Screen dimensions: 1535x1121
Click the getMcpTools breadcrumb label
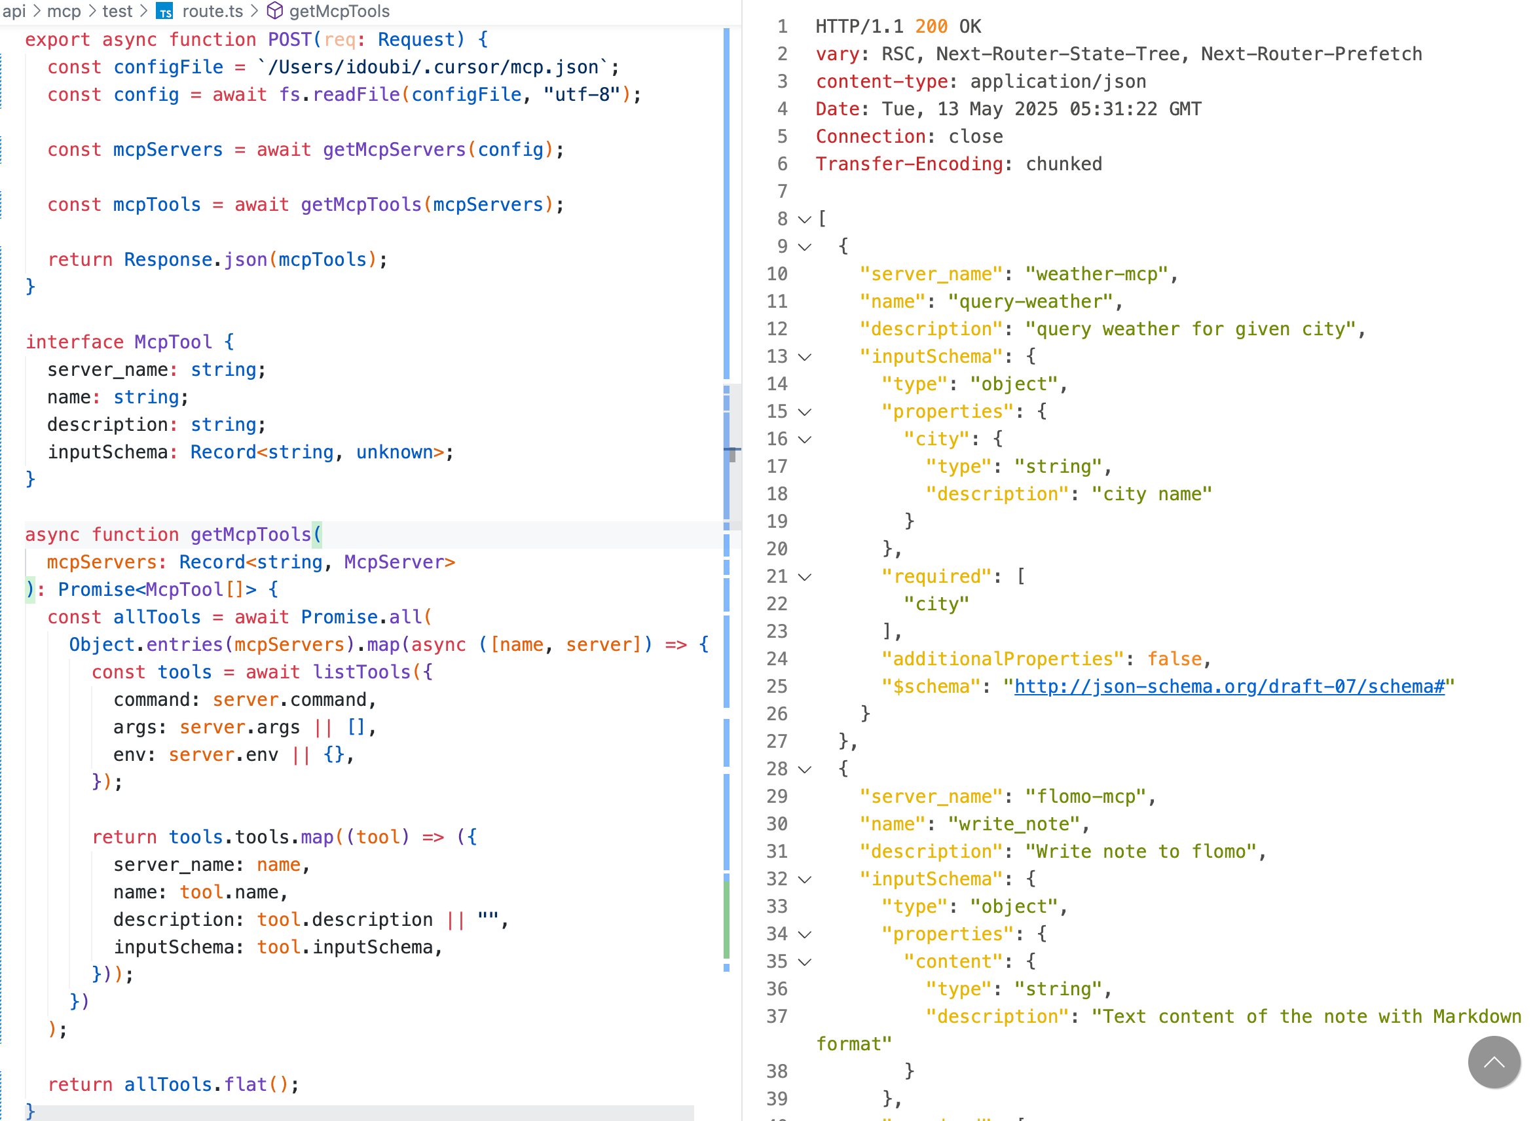pos(339,11)
